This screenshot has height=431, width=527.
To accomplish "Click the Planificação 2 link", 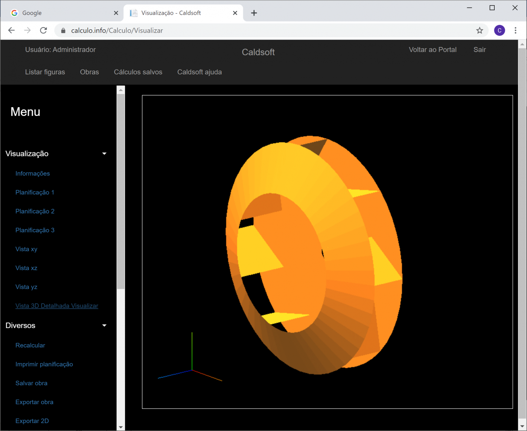I will pos(35,211).
